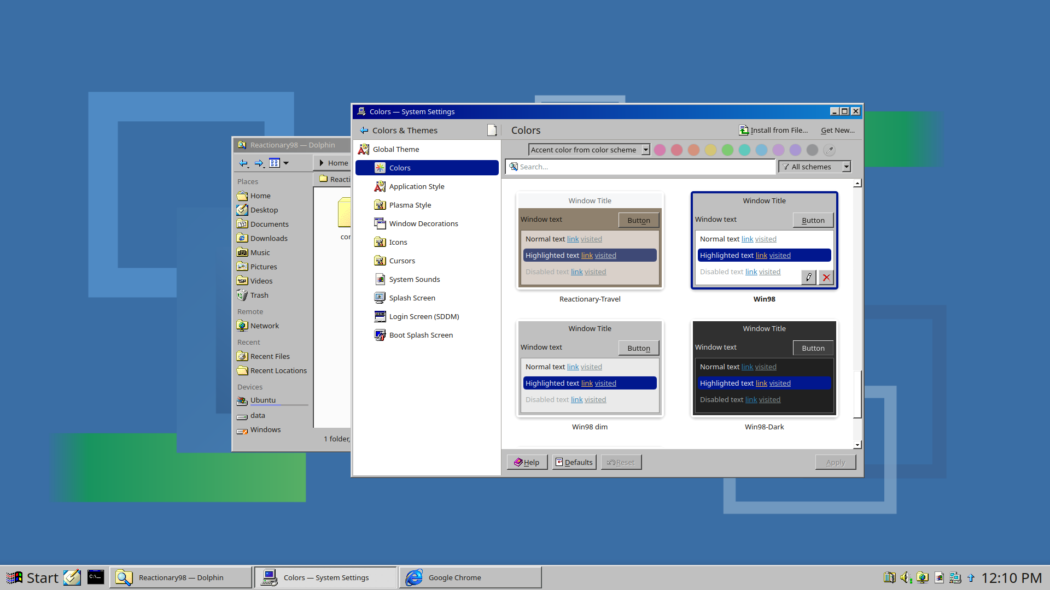Choose the gray accent color circle
Image resolution: width=1050 pixels, height=590 pixels.
(812, 150)
